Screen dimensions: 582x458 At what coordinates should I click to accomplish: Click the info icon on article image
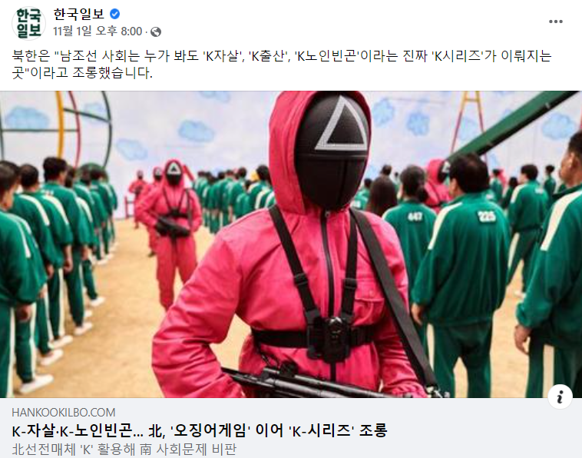tap(560, 397)
